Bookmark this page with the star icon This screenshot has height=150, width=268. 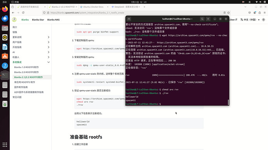(228, 13)
